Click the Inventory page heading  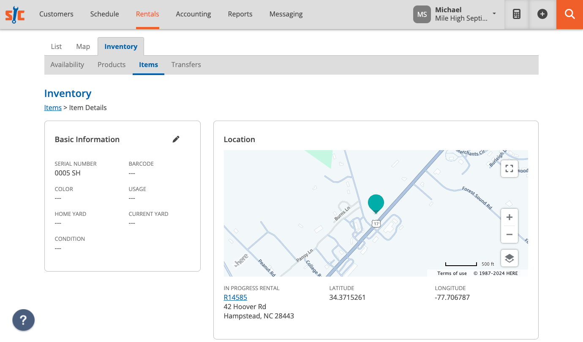(x=68, y=93)
